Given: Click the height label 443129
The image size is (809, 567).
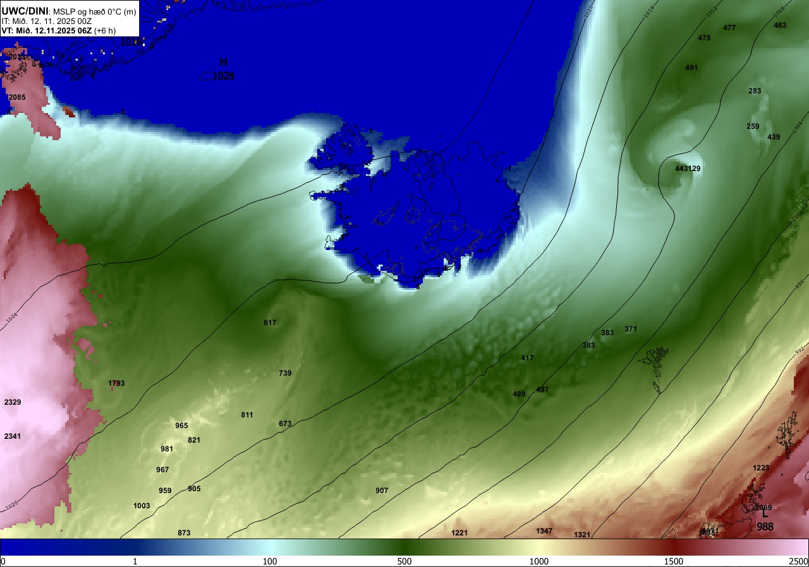Looking at the screenshot, I should (688, 169).
